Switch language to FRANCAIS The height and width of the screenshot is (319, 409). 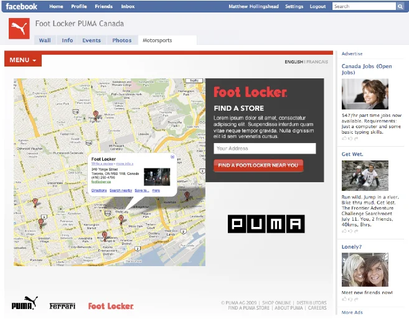click(x=317, y=62)
